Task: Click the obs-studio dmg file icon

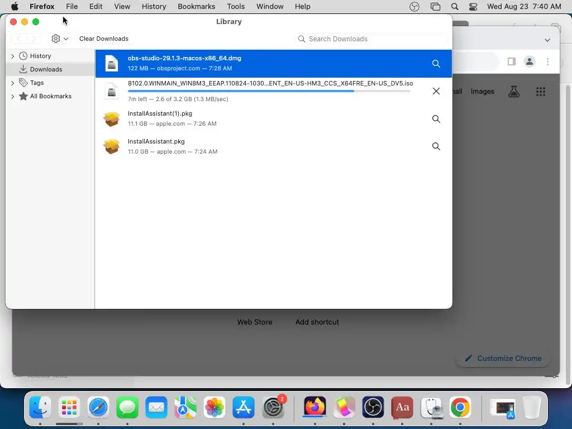Action: [x=112, y=64]
